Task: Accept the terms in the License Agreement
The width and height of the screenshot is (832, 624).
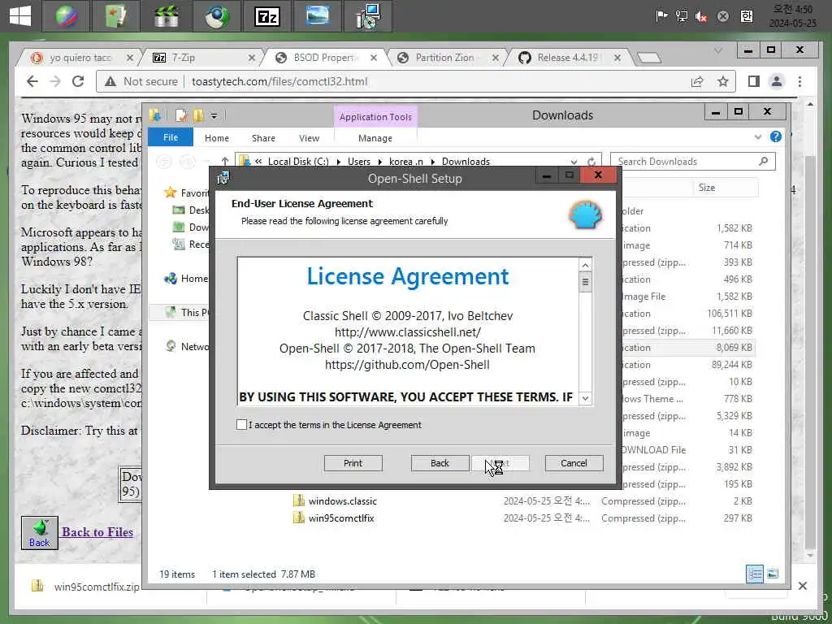Action: pos(241,424)
